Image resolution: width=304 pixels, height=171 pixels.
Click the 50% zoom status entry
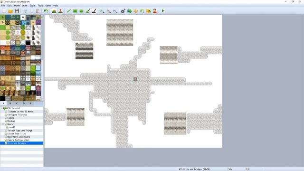(230, 169)
